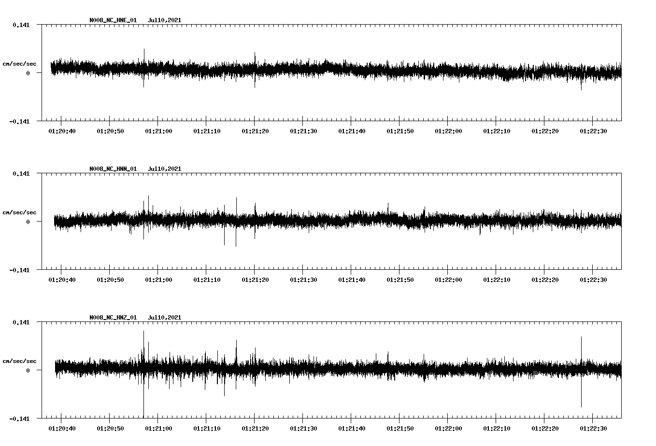Click the N008_NC_HNN_01 plot title
656x446 pixels.
tap(113, 169)
